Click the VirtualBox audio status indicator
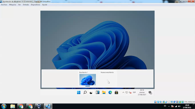This screenshot has width=195, height=109. tap(161, 102)
